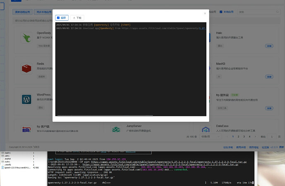Click the 数据库 tag under Redis
This screenshot has width=285, height=186.
(42, 77)
